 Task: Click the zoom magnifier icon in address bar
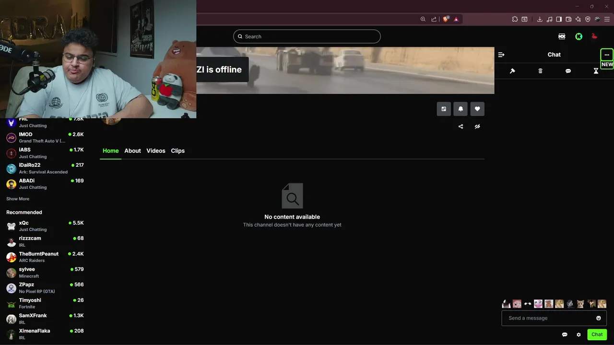(x=423, y=19)
